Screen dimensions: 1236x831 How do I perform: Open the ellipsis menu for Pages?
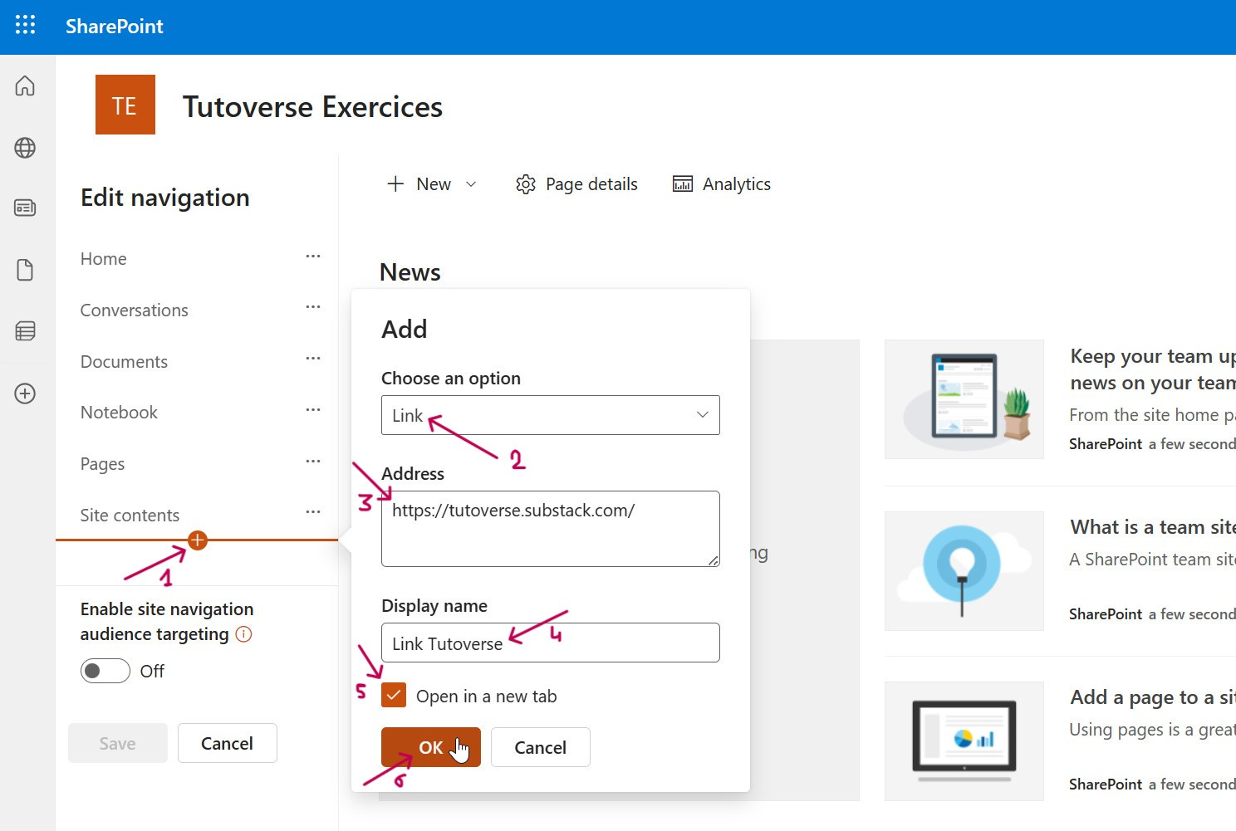[x=313, y=462]
